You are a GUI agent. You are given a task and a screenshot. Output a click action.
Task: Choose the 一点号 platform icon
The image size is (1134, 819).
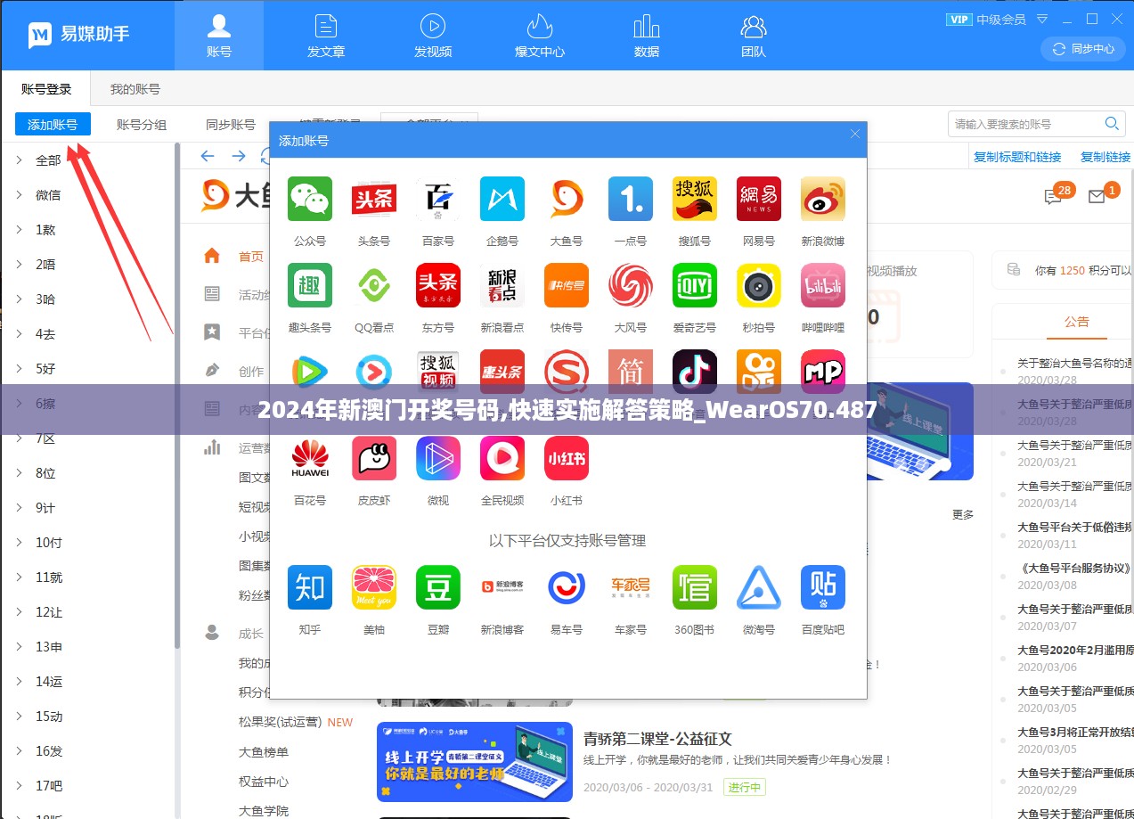point(631,199)
